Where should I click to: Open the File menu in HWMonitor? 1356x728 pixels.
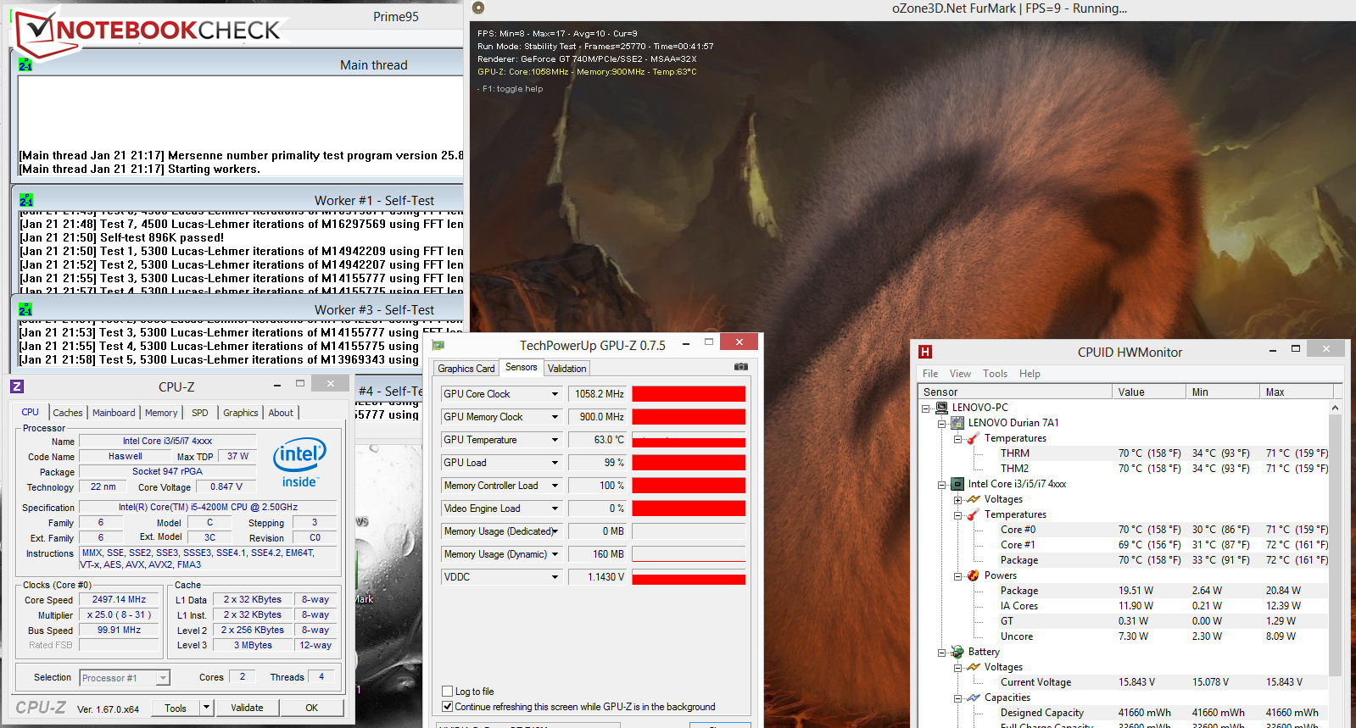click(930, 373)
